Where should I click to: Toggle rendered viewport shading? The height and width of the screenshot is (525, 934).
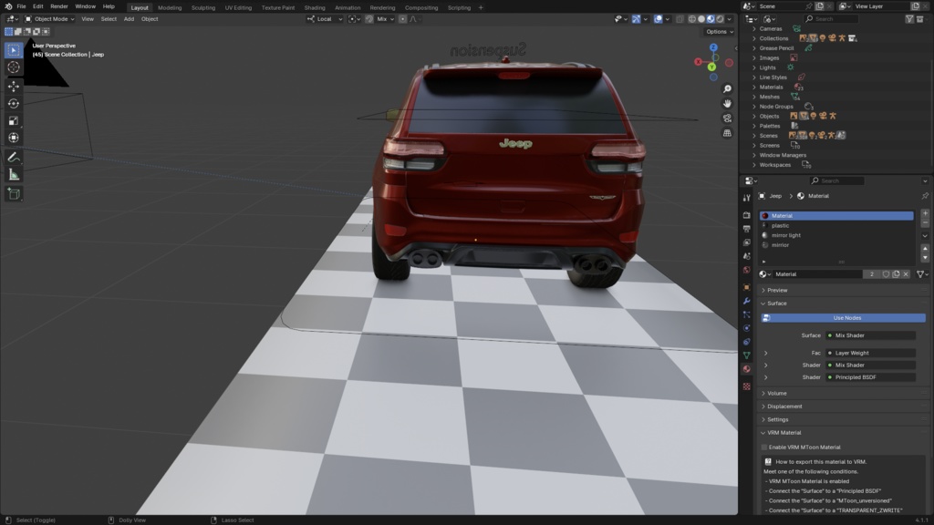pyautogui.click(x=721, y=19)
